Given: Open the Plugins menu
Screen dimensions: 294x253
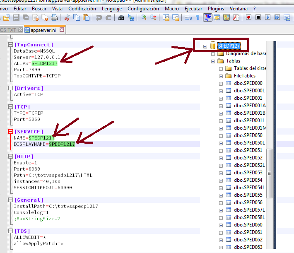Looking at the screenshot, I should tap(216, 9).
